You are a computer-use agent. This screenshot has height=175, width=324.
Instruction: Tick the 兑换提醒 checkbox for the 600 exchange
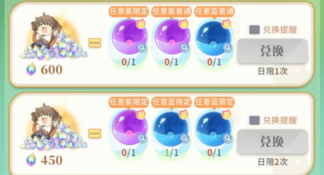[254, 30]
